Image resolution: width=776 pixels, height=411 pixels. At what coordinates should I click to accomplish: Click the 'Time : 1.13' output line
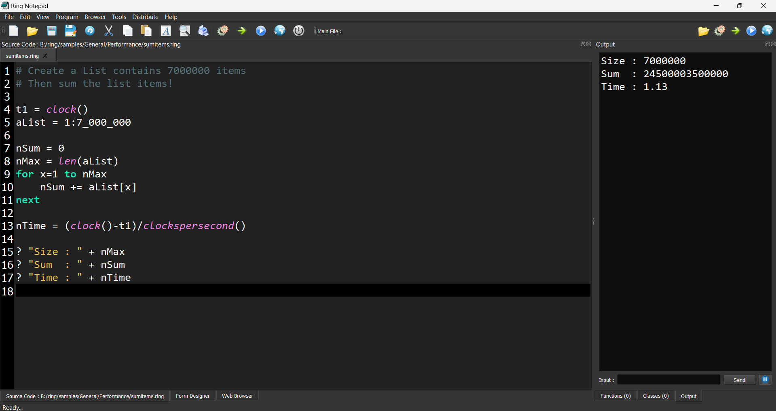[x=634, y=87]
